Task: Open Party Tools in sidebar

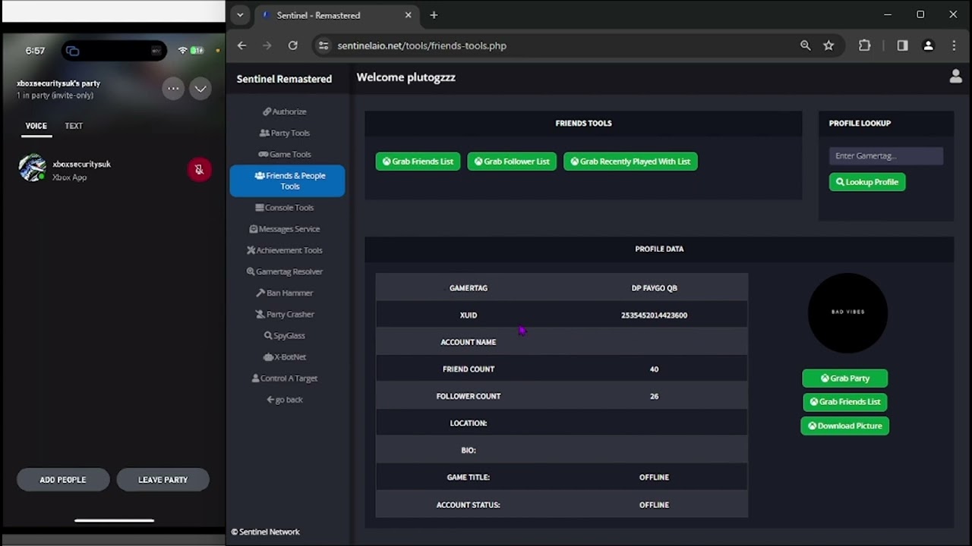Action: (285, 133)
